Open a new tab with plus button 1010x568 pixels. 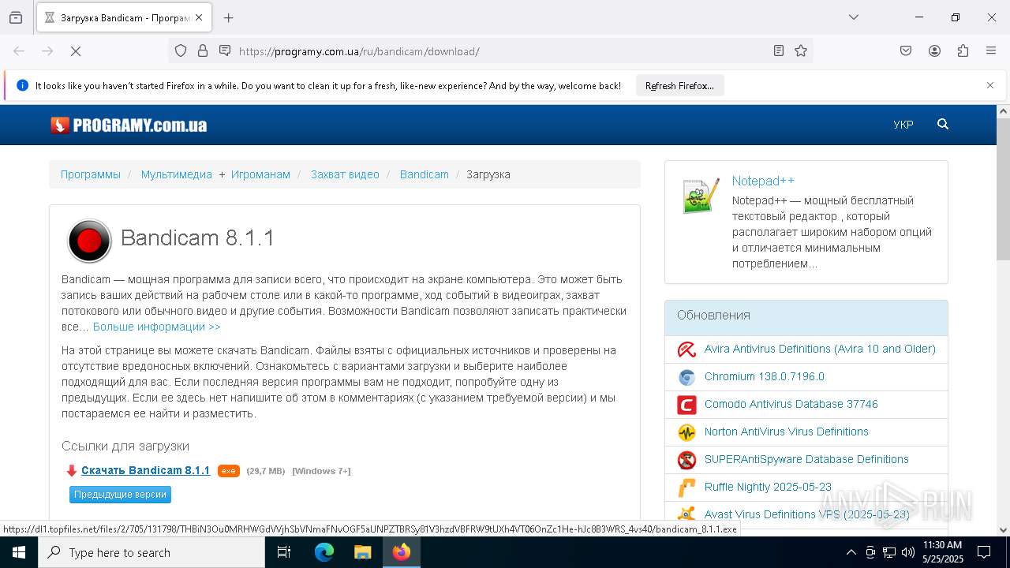pos(229,17)
